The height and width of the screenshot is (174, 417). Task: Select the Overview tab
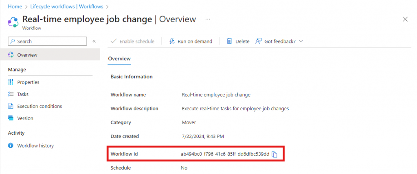pos(119,59)
